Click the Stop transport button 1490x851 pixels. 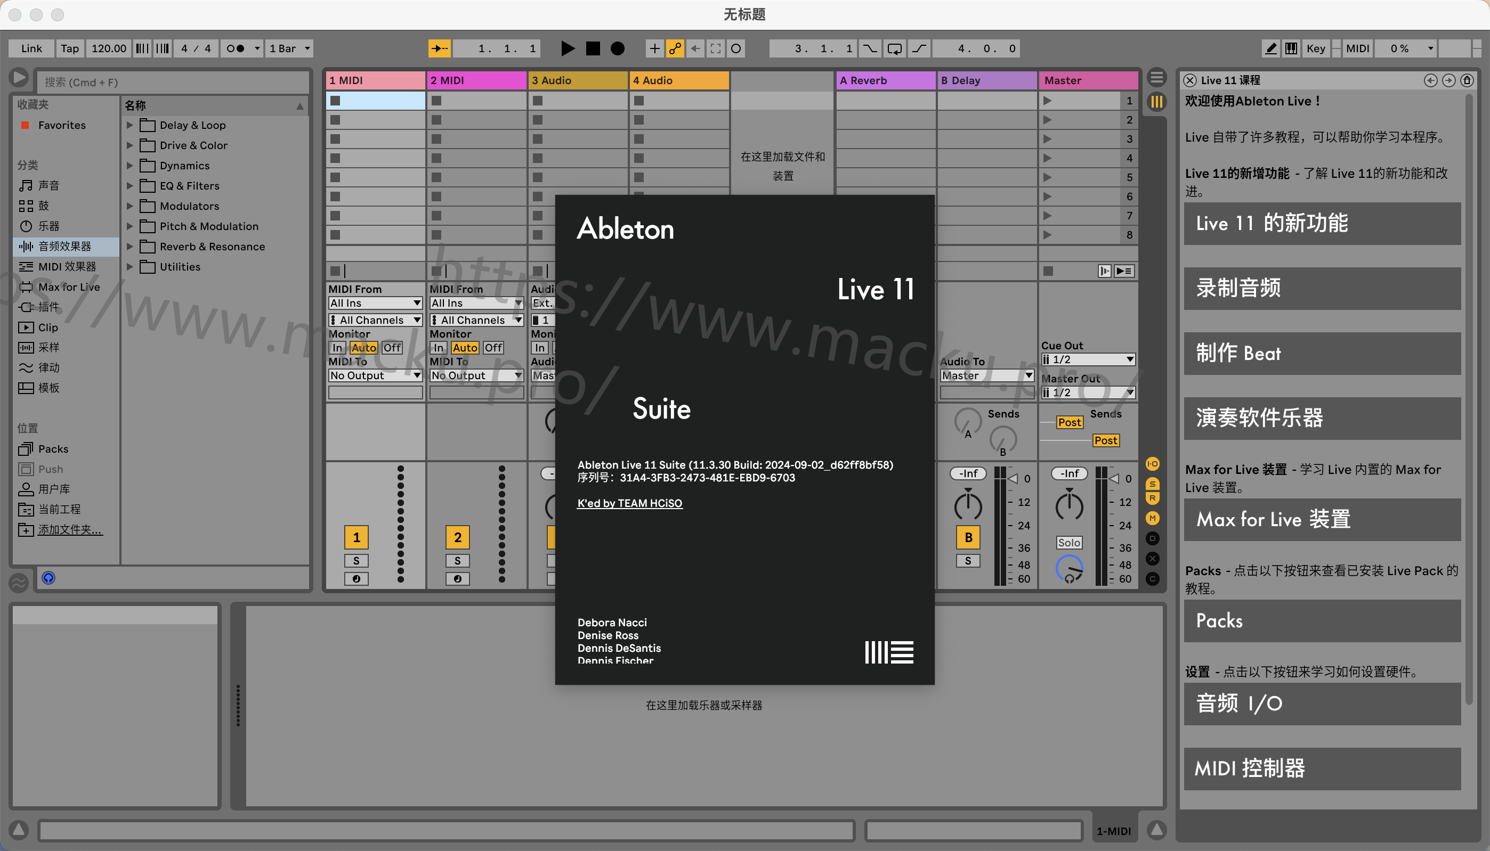pyautogui.click(x=593, y=48)
